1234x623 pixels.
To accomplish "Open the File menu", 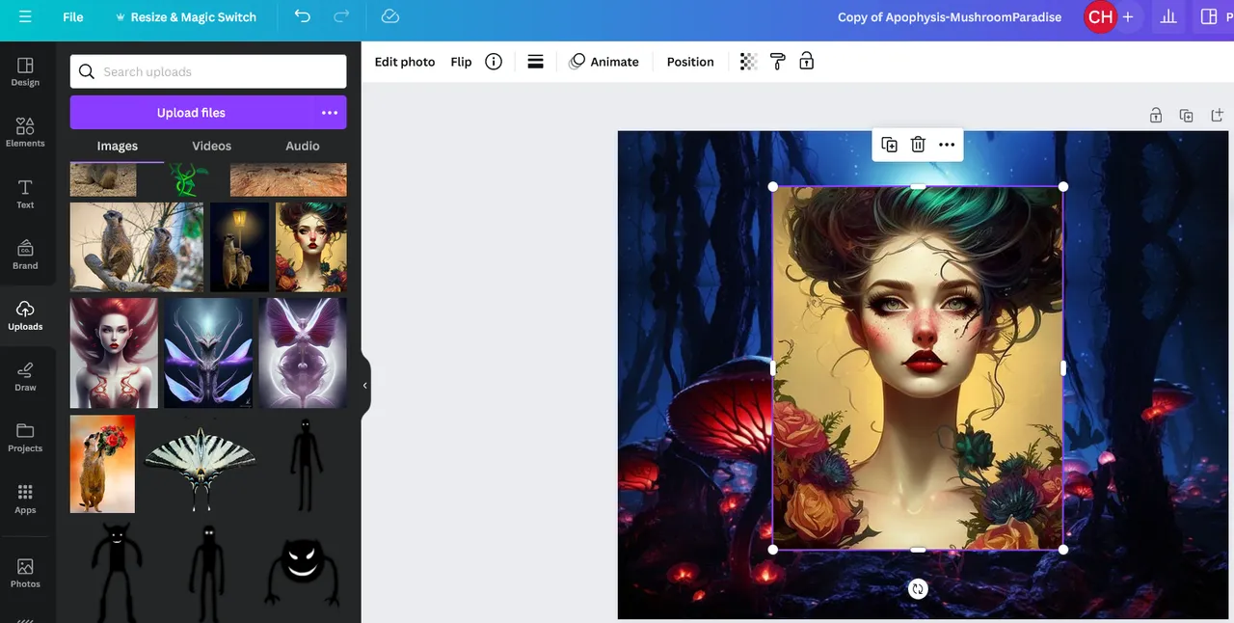I will tap(73, 17).
